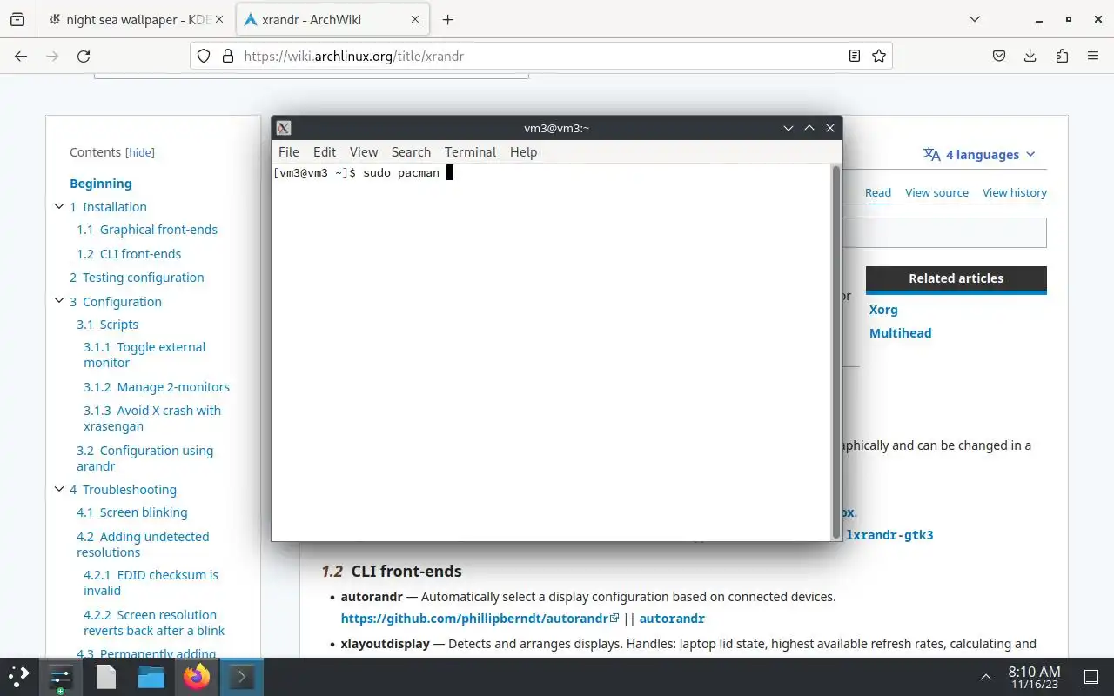Open the lxrandr-gtk3 package link
The height and width of the screenshot is (696, 1114).
[x=889, y=535]
